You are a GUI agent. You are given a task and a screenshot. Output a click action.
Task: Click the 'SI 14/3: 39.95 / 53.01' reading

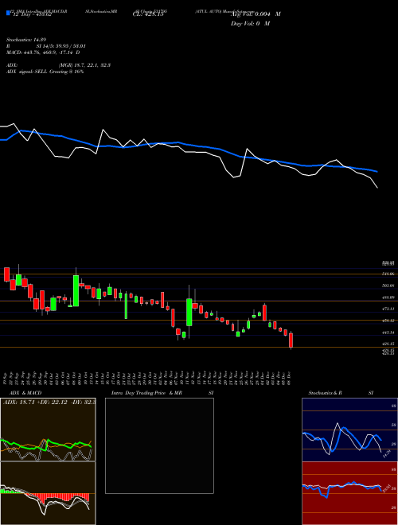61,46
